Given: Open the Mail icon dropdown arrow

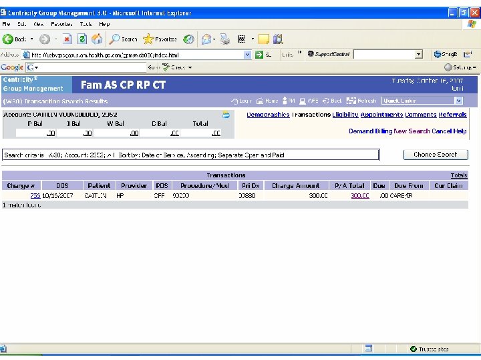Looking at the screenshot, I should click(214, 39).
